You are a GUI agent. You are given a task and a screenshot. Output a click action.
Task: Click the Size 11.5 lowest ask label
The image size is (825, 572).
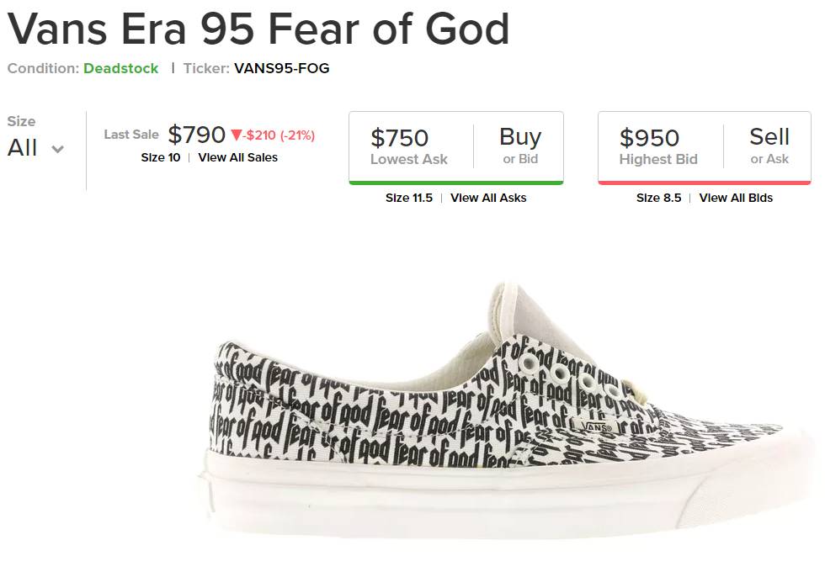pyautogui.click(x=409, y=198)
